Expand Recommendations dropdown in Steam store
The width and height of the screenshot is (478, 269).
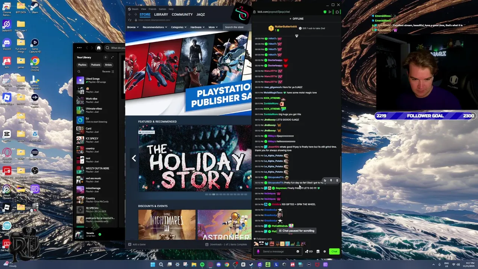[x=155, y=27]
